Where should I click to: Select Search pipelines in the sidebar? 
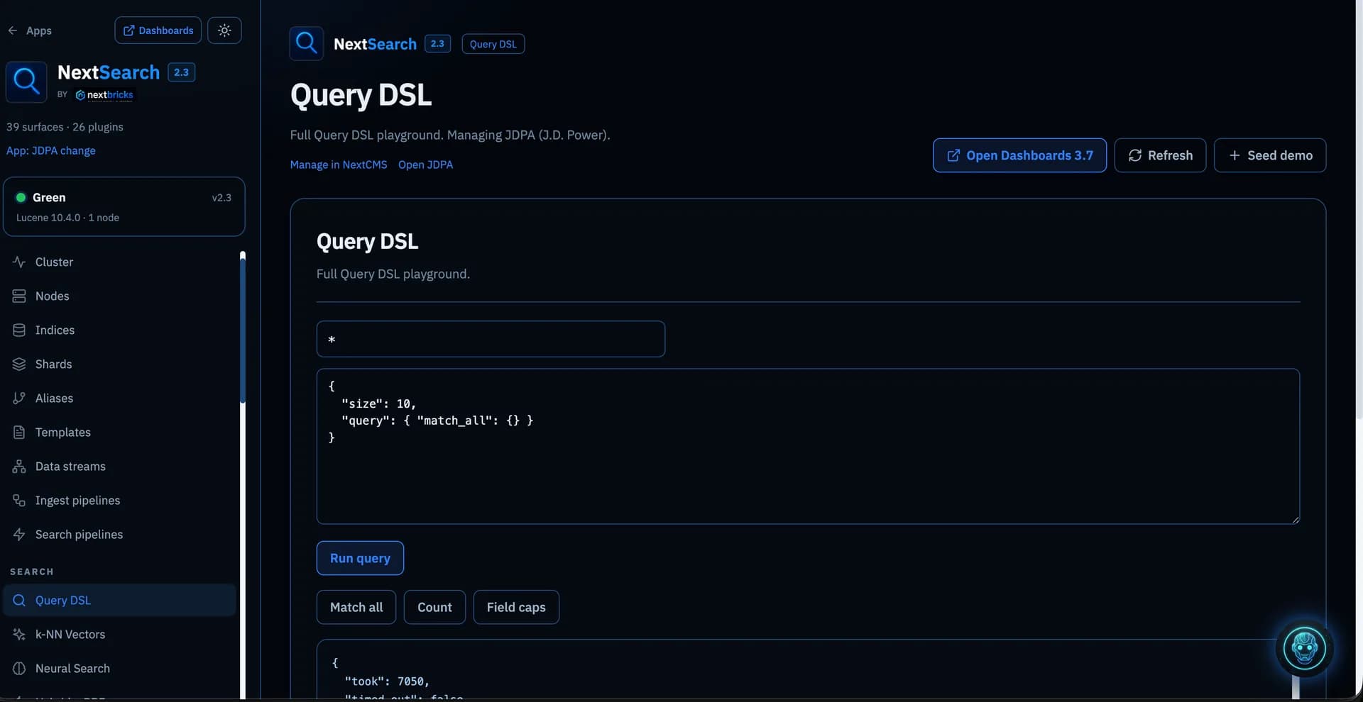click(119, 534)
